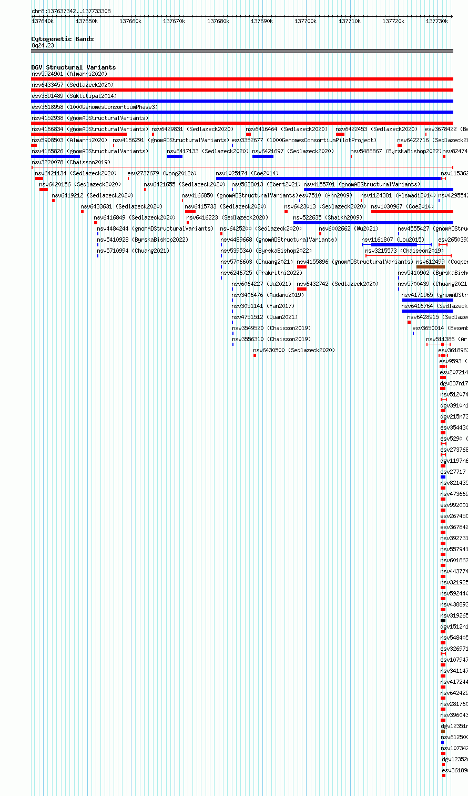This screenshot has height=796, width=468.
Task: Open variant nsv6417133 (Sedlazeck2020)
Action: point(208,151)
